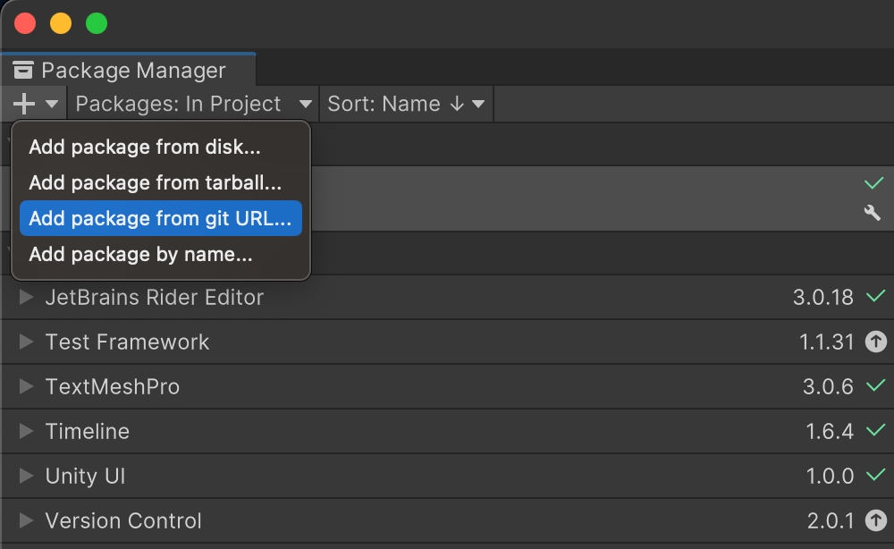Expand the TextMeshPro package entry

[26, 386]
